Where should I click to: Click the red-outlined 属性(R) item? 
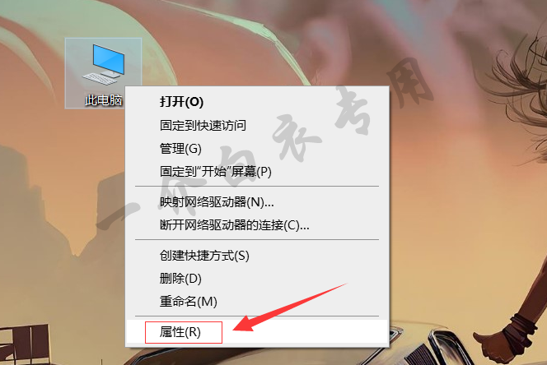[184, 332]
